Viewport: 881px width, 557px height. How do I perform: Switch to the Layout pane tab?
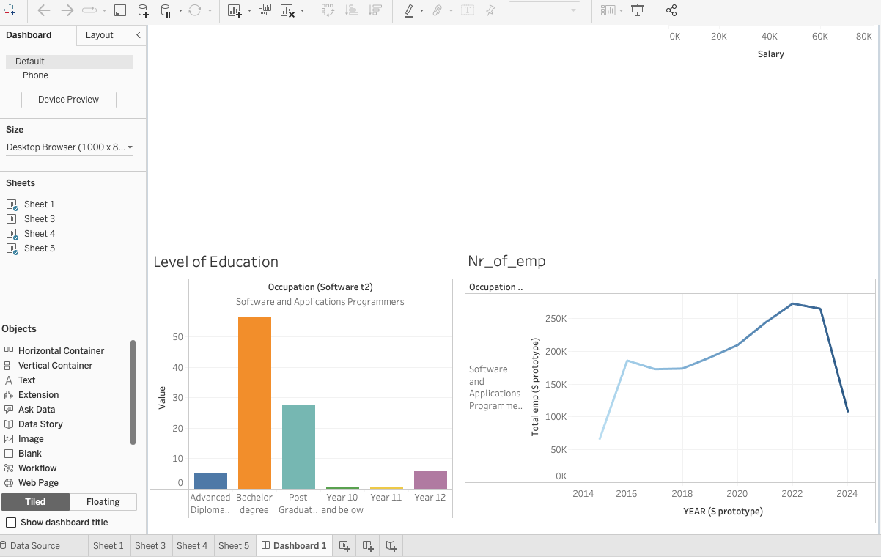(x=100, y=35)
